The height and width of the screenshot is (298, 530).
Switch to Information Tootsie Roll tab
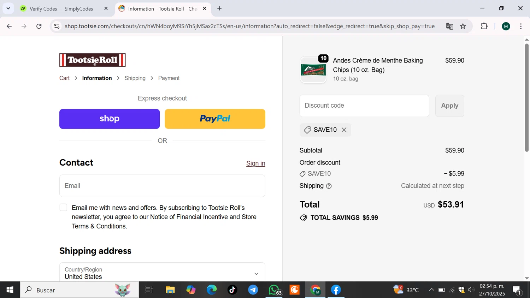click(x=163, y=8)
